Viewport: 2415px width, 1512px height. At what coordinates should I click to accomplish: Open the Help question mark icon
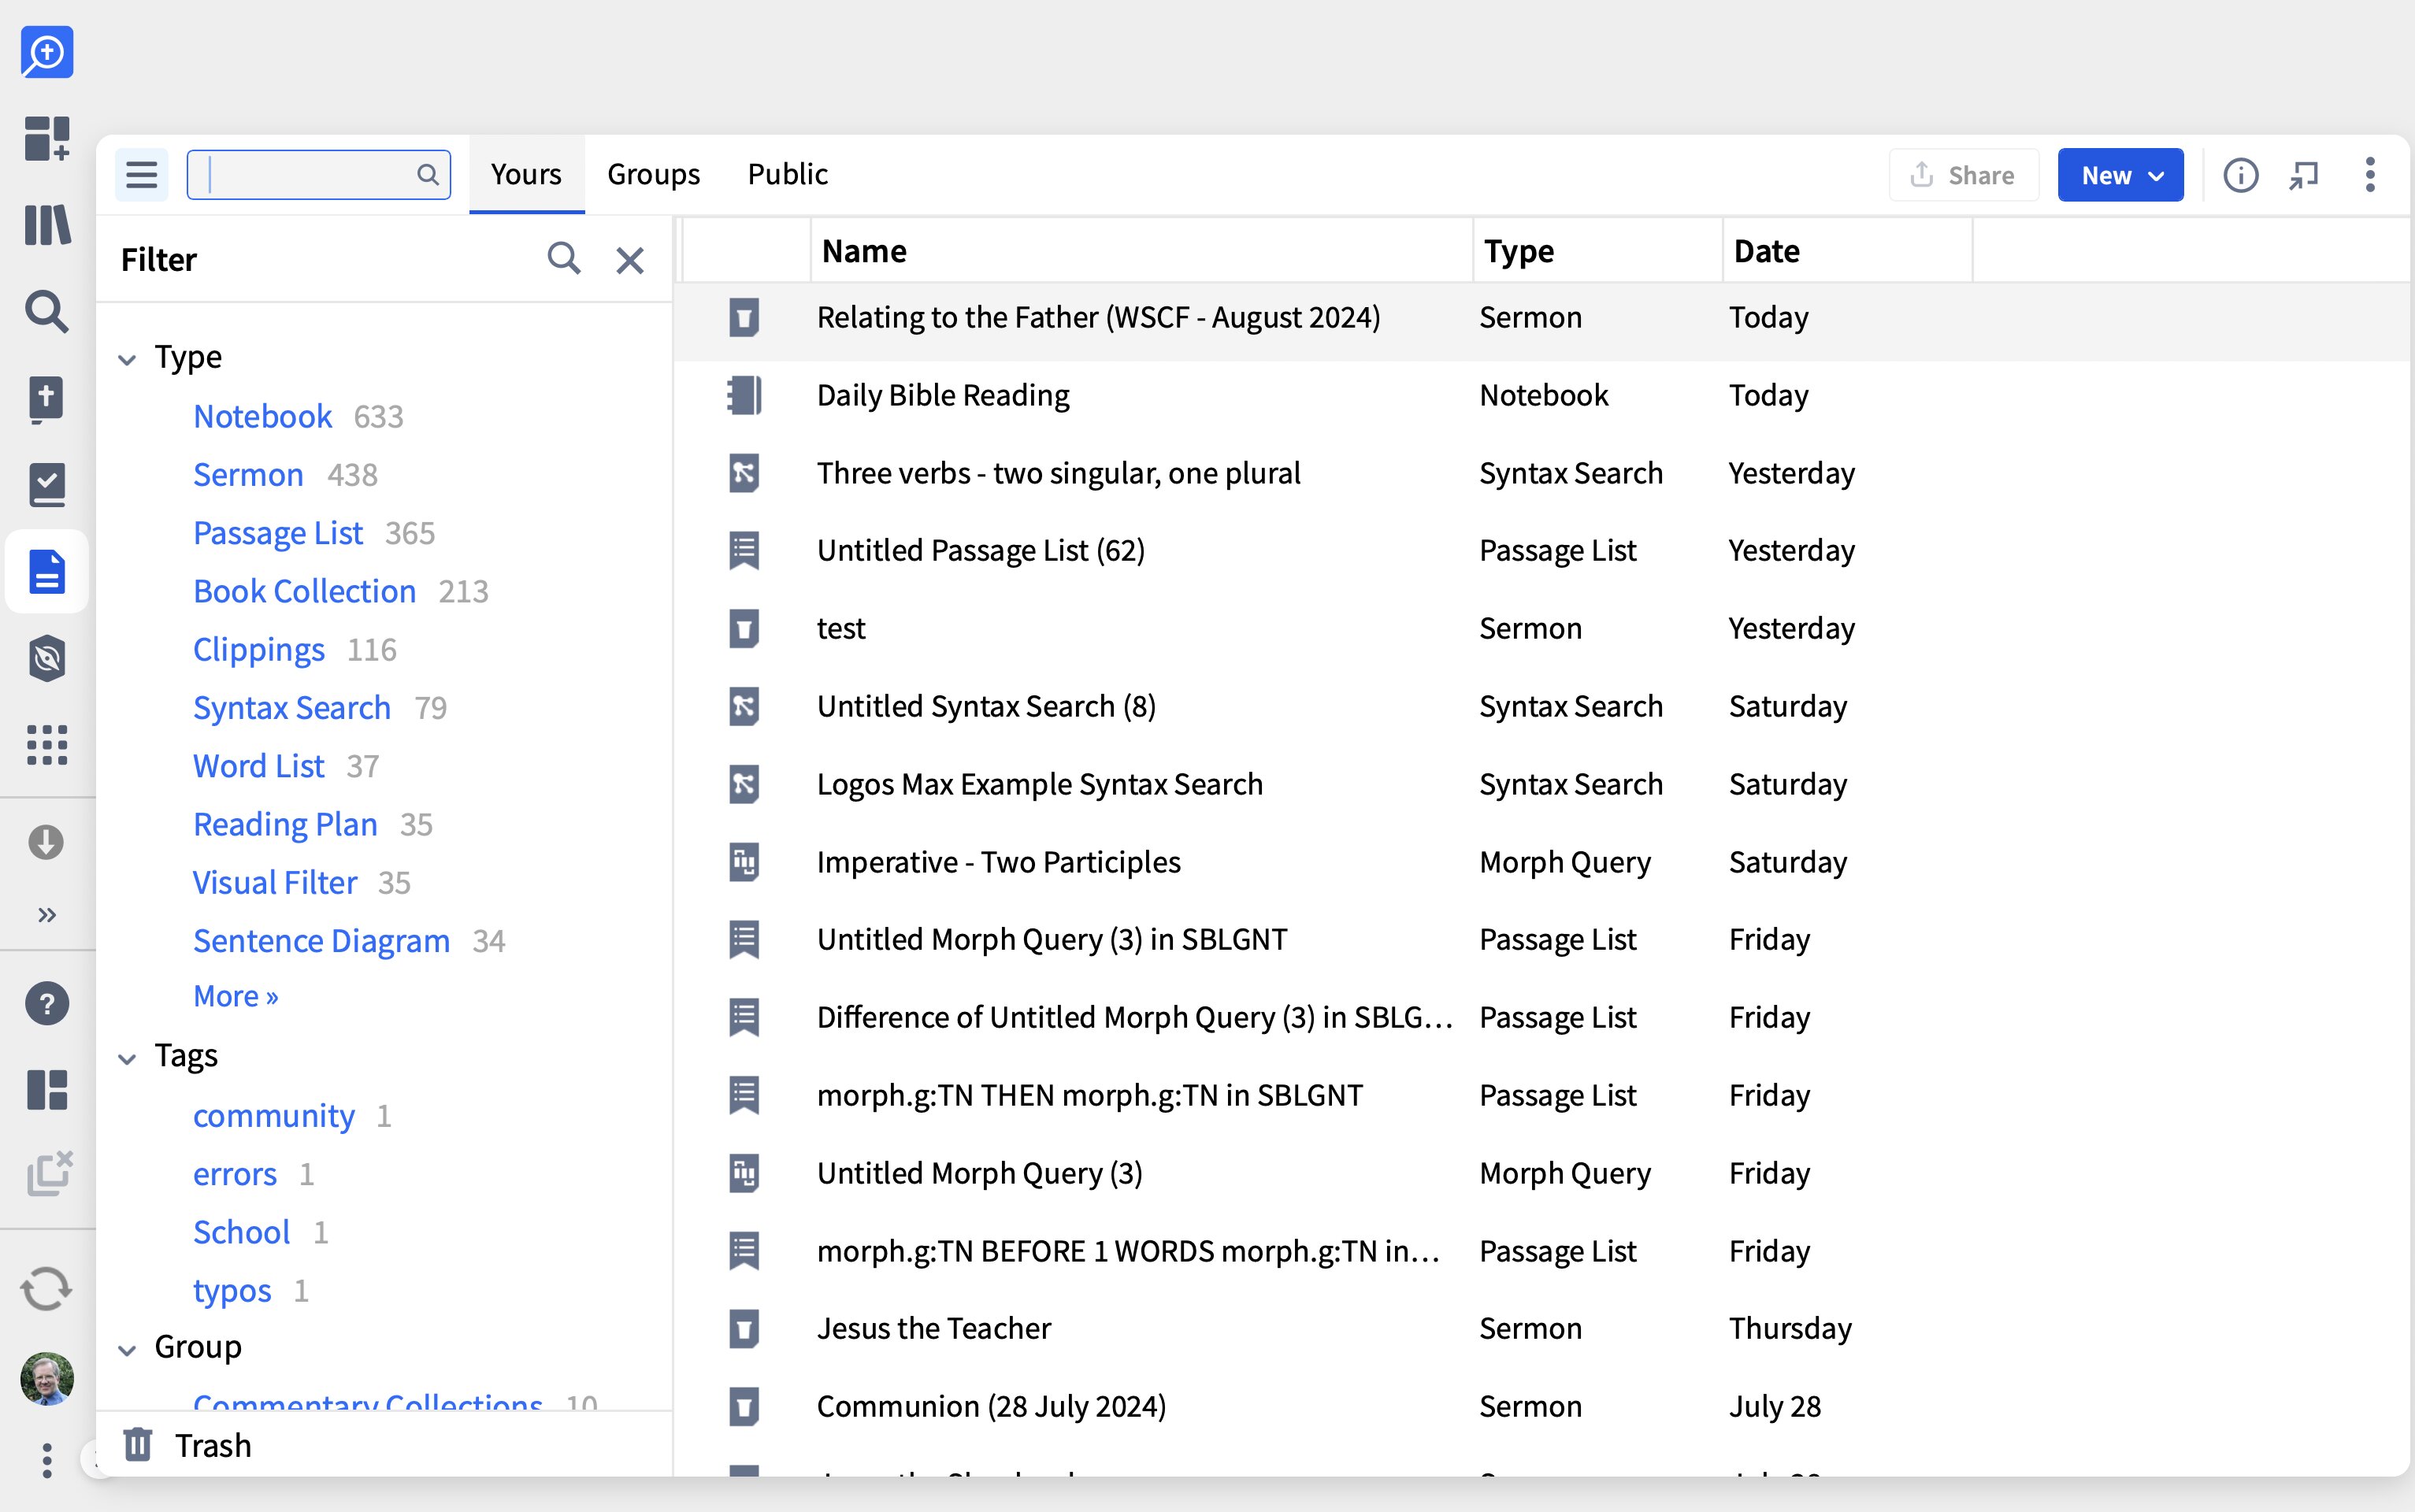tap(47, 1003)
